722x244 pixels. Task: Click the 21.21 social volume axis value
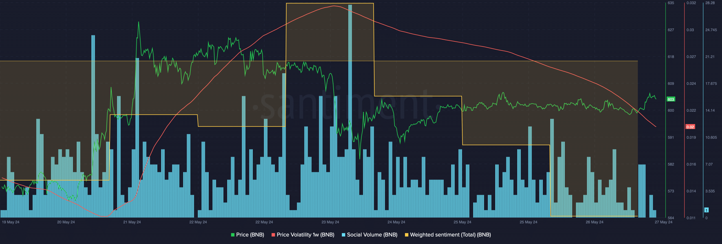point(710,57)
